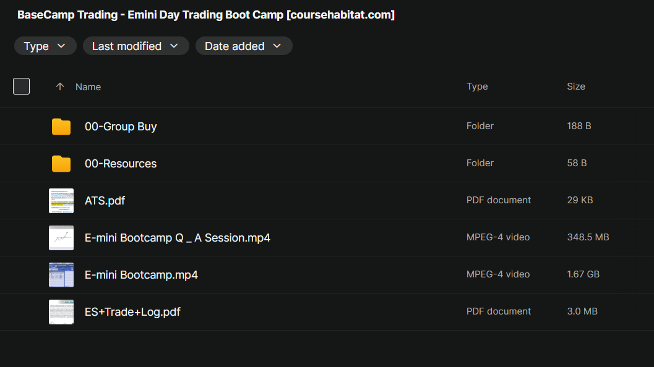654x367 pixels.
Task: Click the 00-Group Buy folder icon
Action: pos(61,127)
